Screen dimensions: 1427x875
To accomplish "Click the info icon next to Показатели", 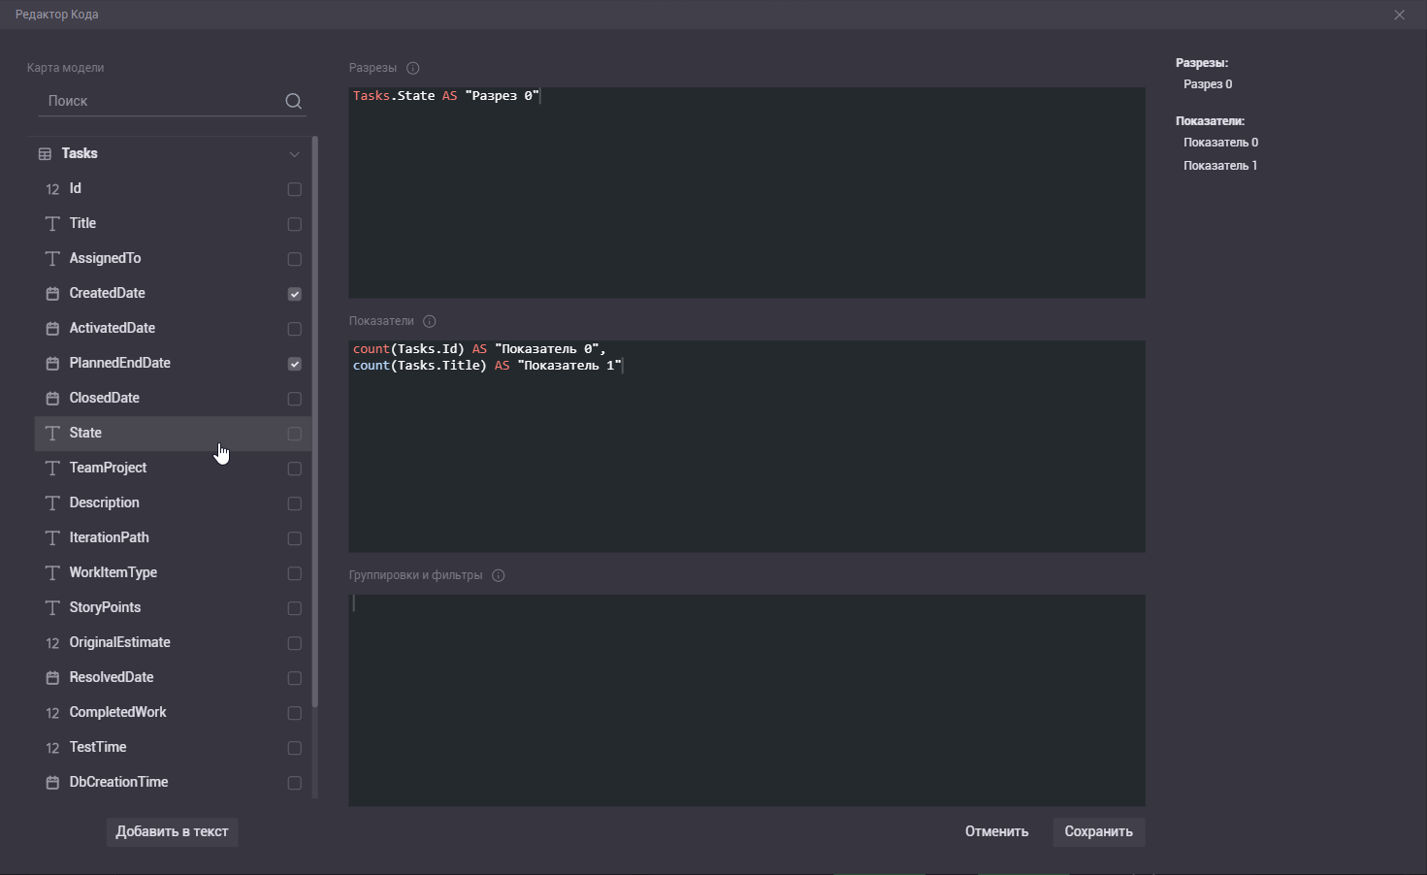I will point(430,321).
